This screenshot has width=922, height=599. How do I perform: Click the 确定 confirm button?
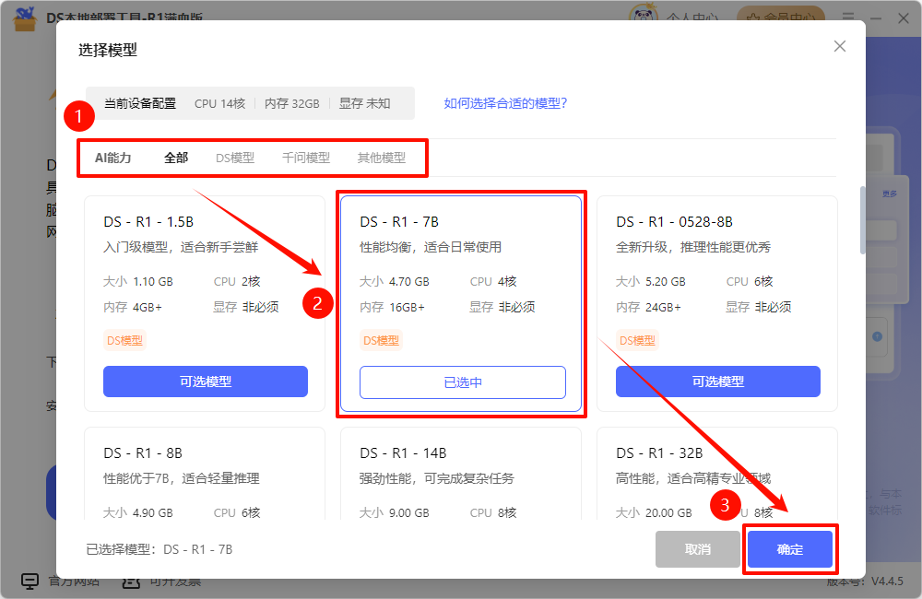(790, 549)
